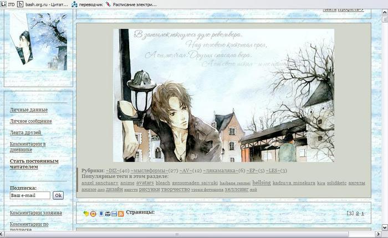Click the vertical scrollbar thumb

tap(385, 19)
